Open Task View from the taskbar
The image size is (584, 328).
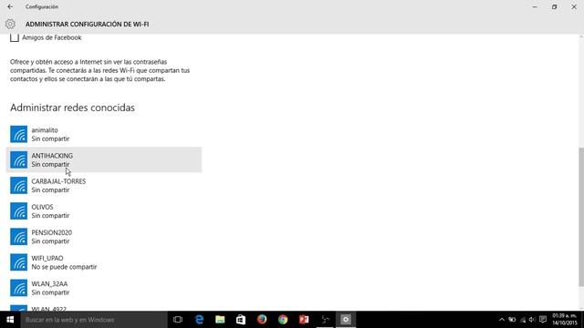click(178, 320)
